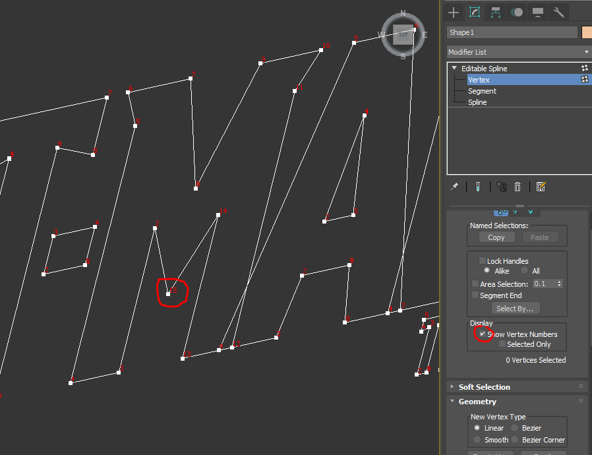
Task: Pin the modifier stack
Action: tap(454, 186)
